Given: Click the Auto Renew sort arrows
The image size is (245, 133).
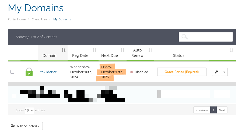Looking at the screenshot, I should point(150,50).
